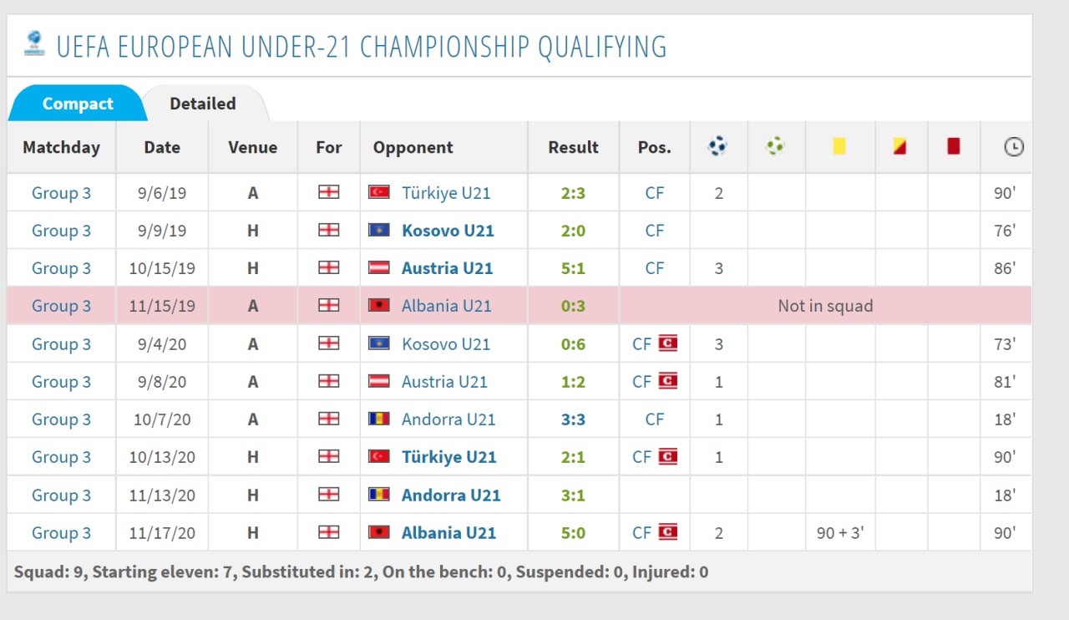
Task: Click the red card column icon
Action: point(953,146)
